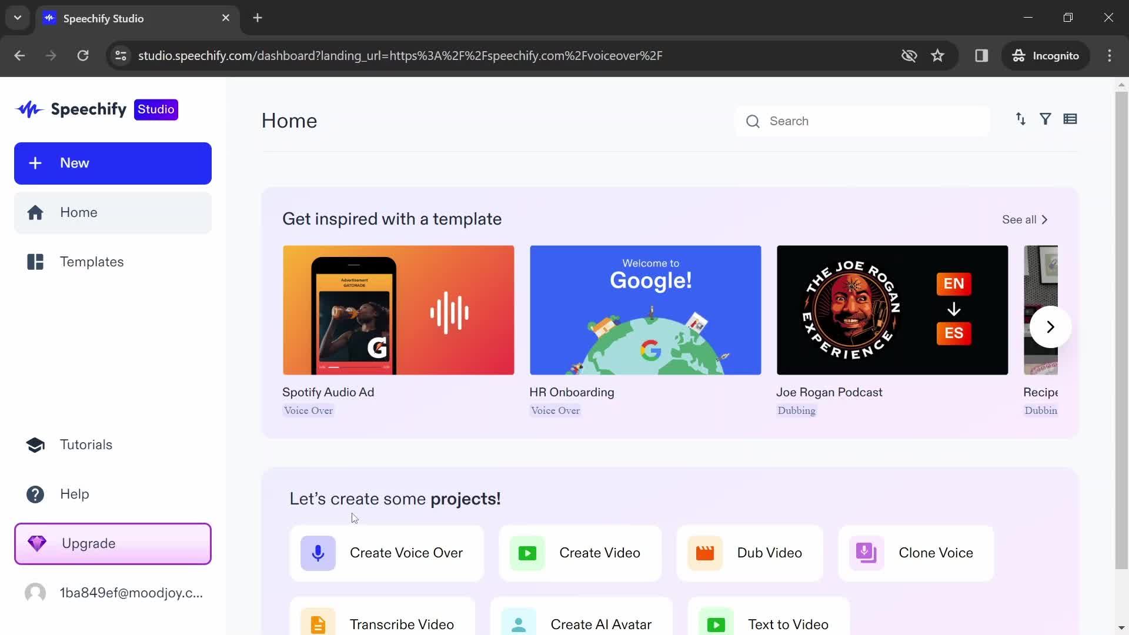This screenshot has height=635, width=1129.
Task: Advance template carousel with right arrow
Action: point(1050,327)
